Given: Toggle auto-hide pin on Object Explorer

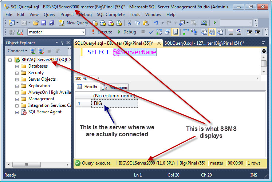Looking at the screenshot, I should 63,43.
